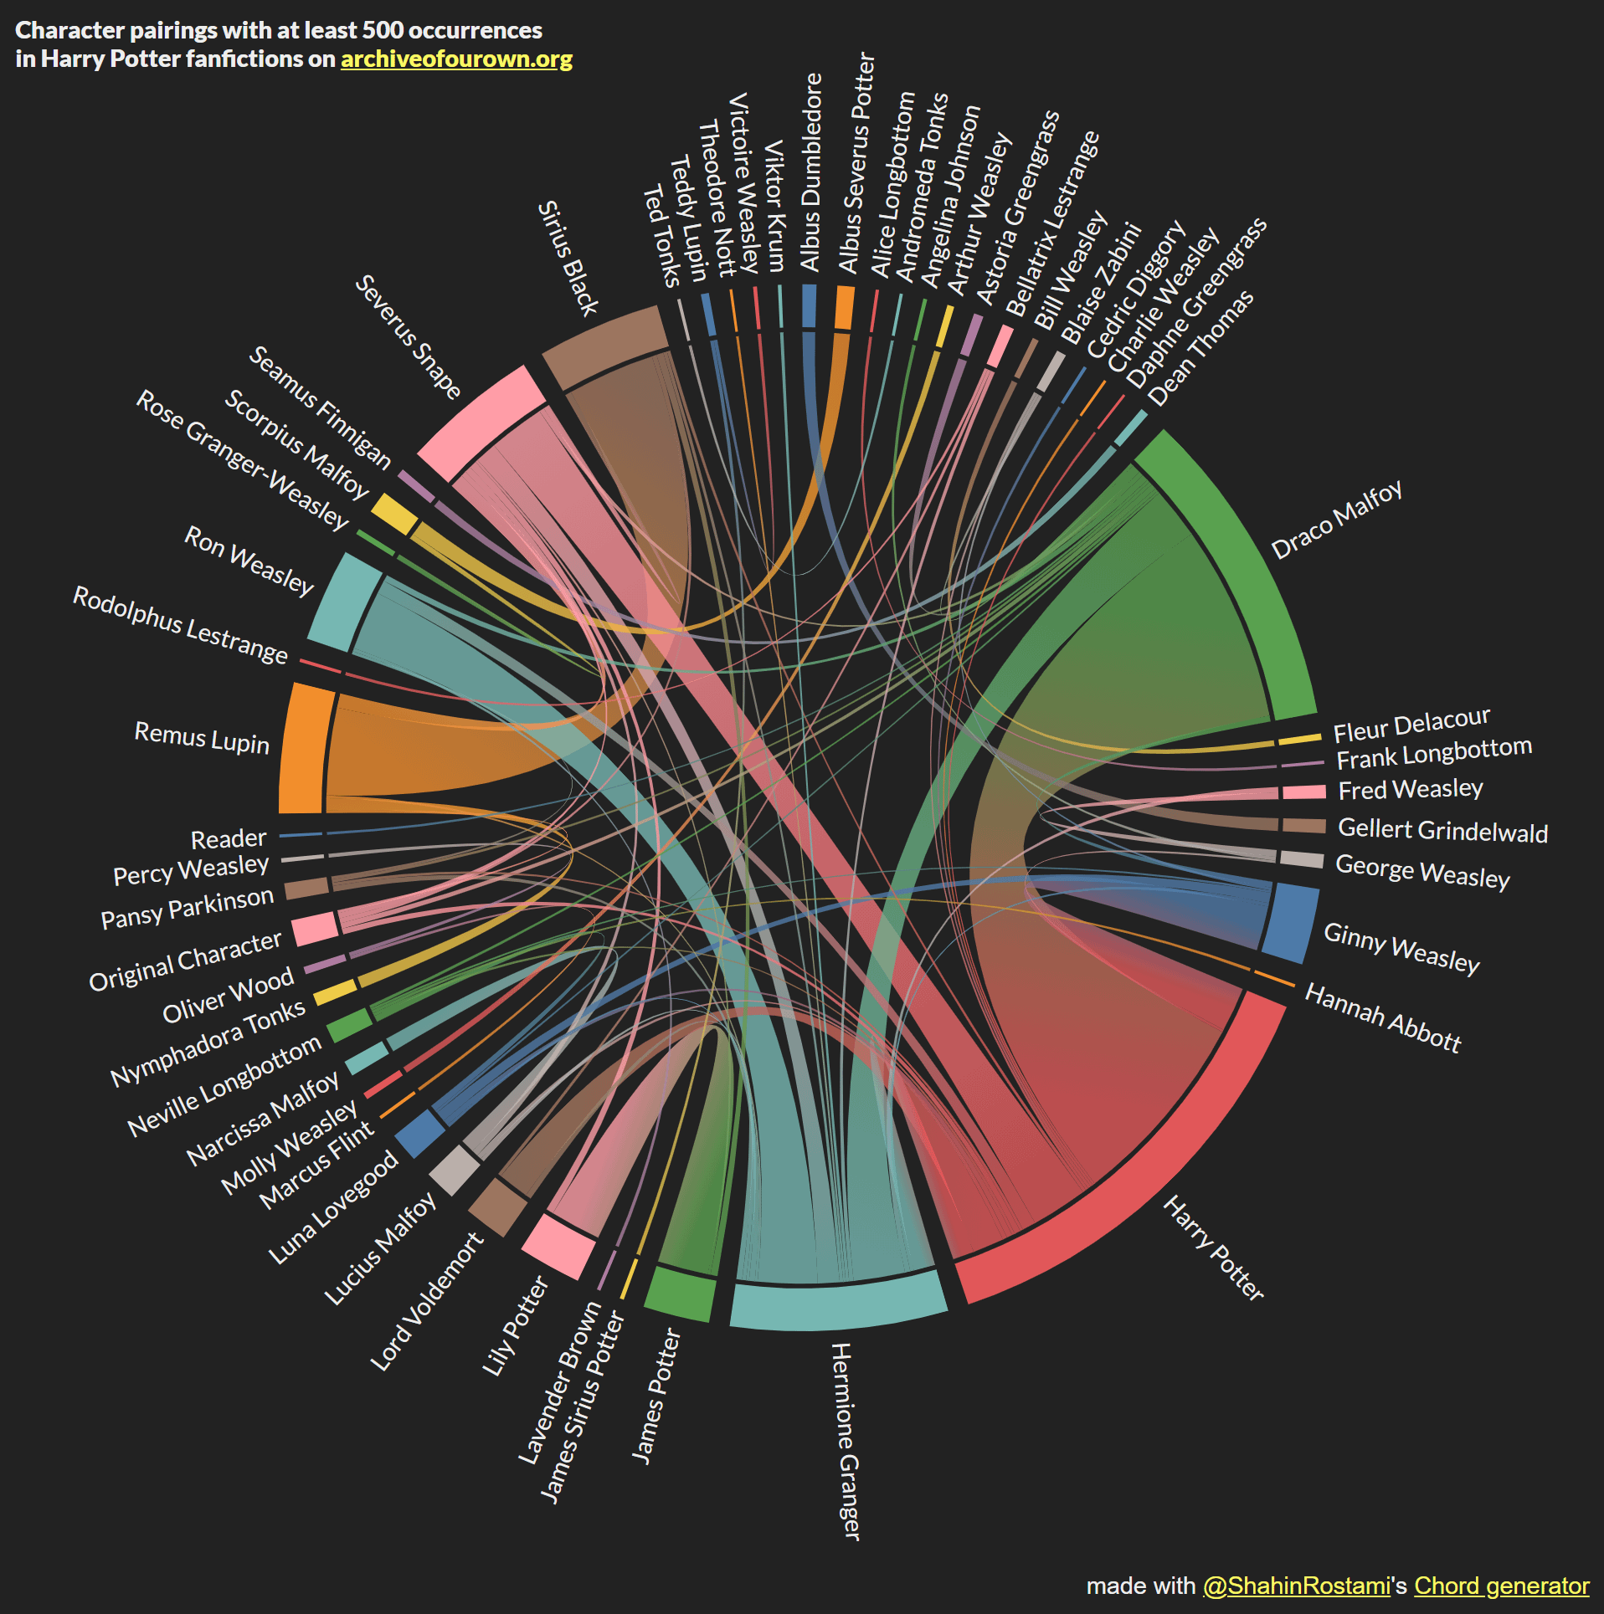Click the pink Fred Weasley arc
The height and width of the screenshot is (1614, 1604).
(x=1304, y=792)
